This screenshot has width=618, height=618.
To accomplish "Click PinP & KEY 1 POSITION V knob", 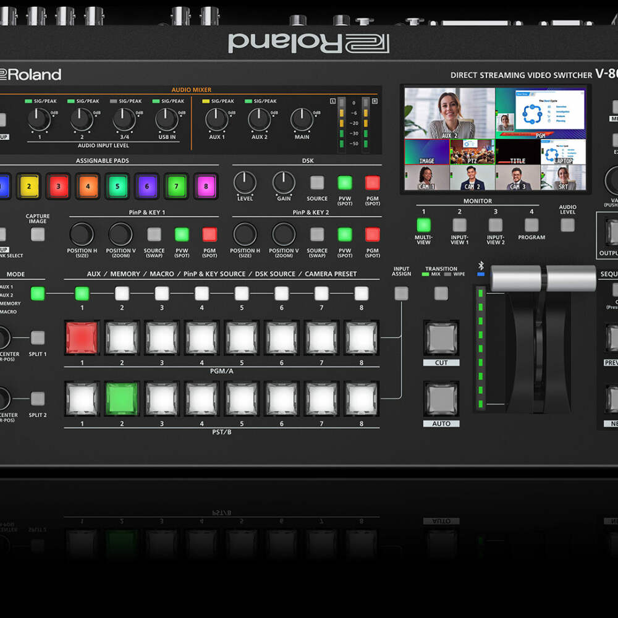I will click(121, 234).
